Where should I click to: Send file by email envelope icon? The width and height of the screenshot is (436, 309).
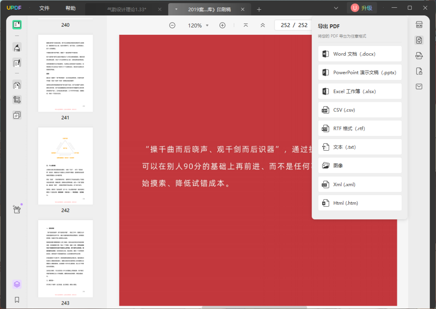tap(419, 86)
